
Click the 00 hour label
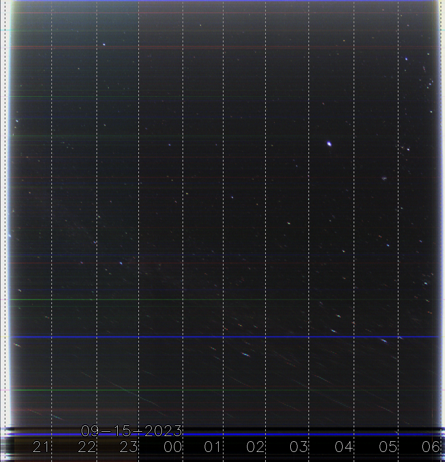click(173, 447)
